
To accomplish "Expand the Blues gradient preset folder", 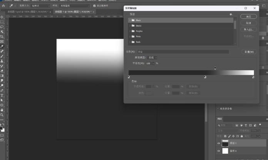I will click(x=130, y=20).
